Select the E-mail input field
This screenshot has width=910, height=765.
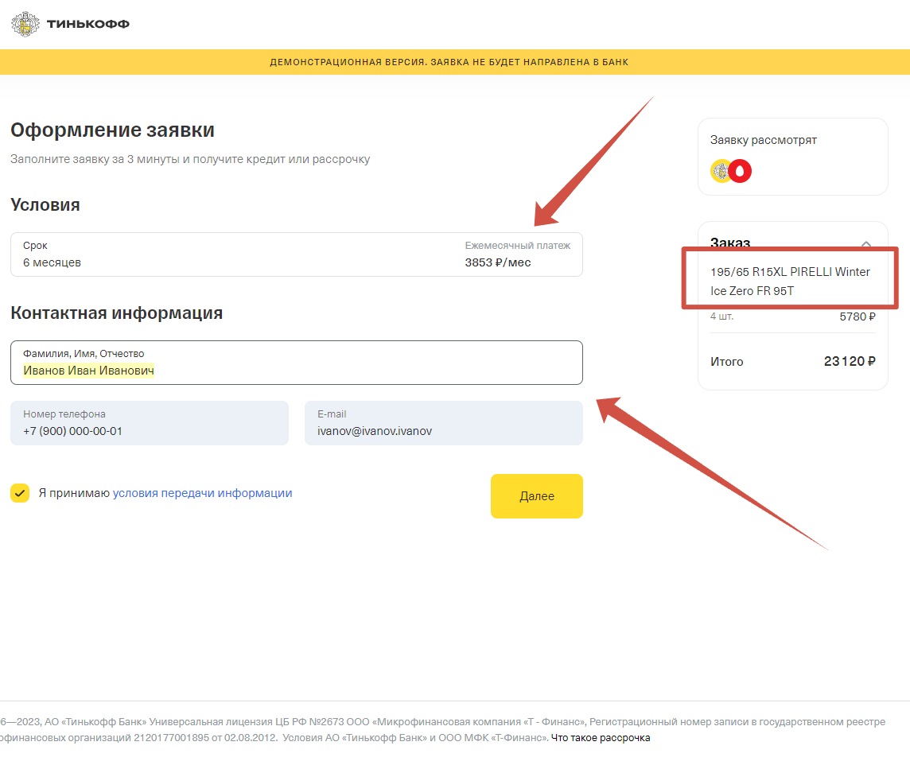coord(443,424)
